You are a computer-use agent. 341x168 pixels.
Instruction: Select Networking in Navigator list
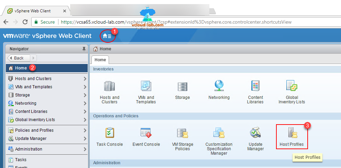pyautogui.click(x=47, y=103)
